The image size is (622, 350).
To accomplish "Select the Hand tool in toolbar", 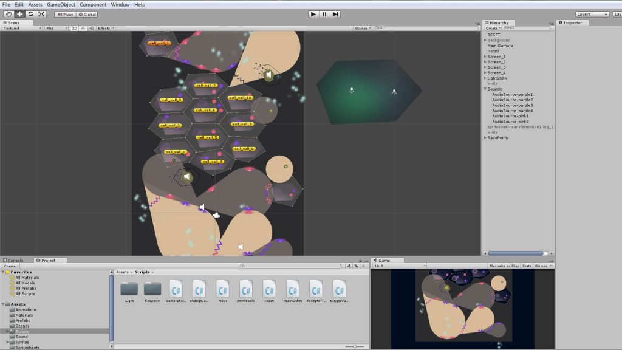I will [8, 14].
